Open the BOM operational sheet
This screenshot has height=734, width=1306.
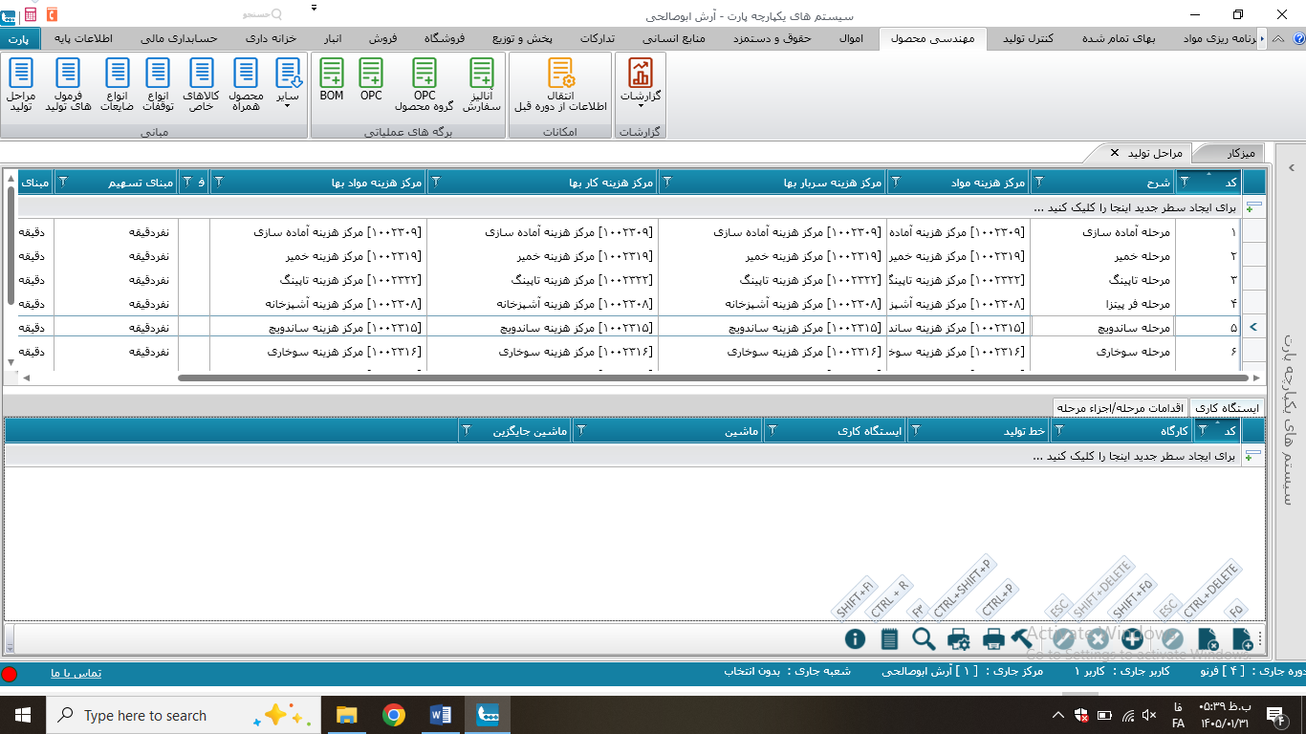pos(332,80)
